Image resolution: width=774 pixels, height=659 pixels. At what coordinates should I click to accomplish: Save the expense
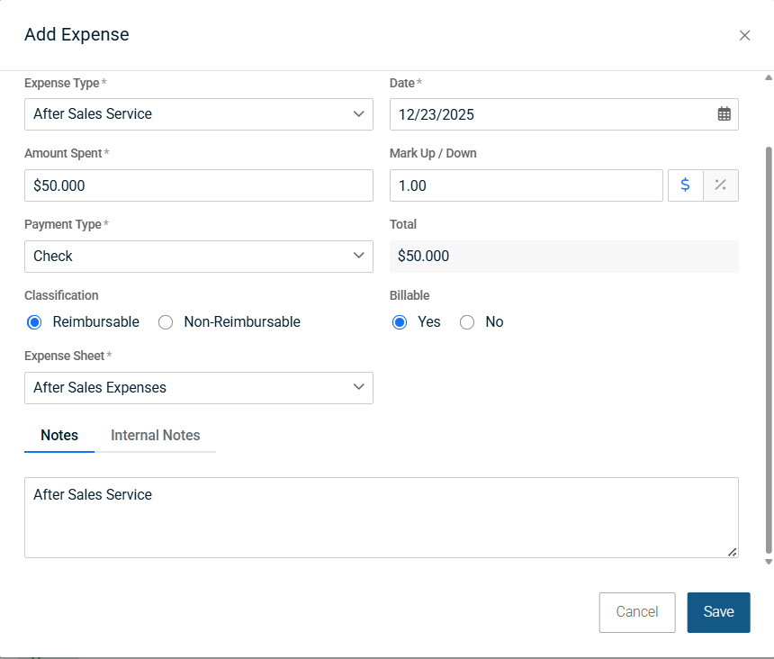[718, 612]
